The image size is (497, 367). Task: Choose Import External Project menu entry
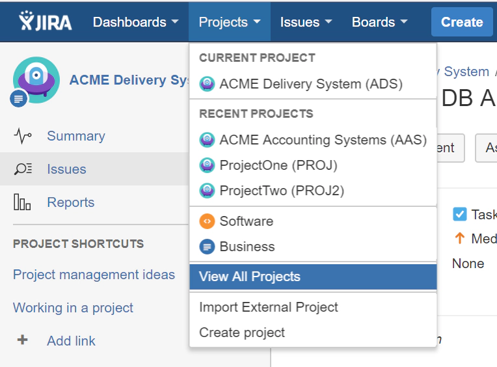(268, 307)
